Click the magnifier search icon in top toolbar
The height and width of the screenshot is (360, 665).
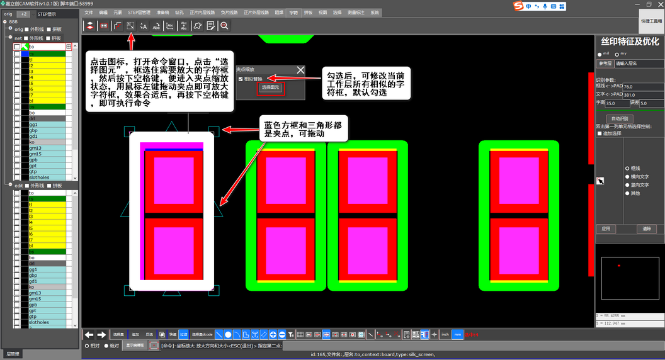point(224,26)
